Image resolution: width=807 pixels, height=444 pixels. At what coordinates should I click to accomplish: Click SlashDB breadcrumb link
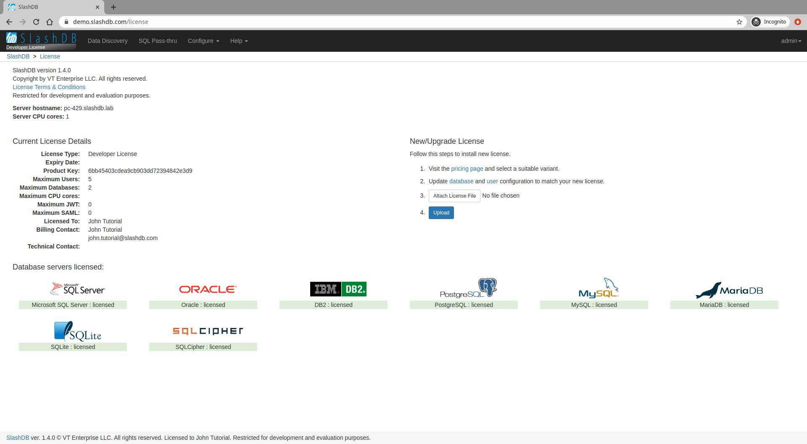coord(18,56)
